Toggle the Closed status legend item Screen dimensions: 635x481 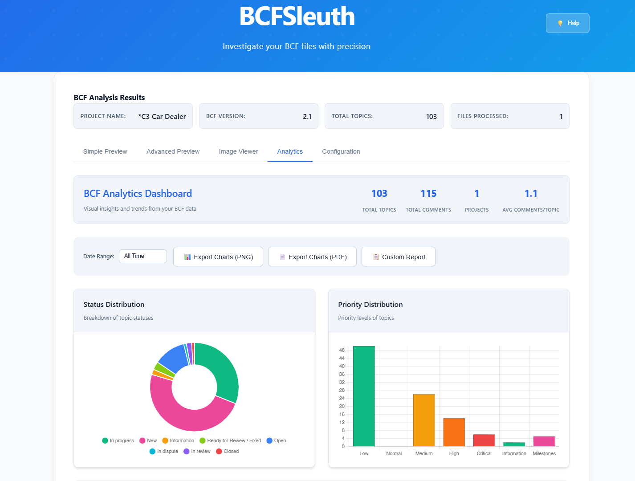tap(228, 451)
